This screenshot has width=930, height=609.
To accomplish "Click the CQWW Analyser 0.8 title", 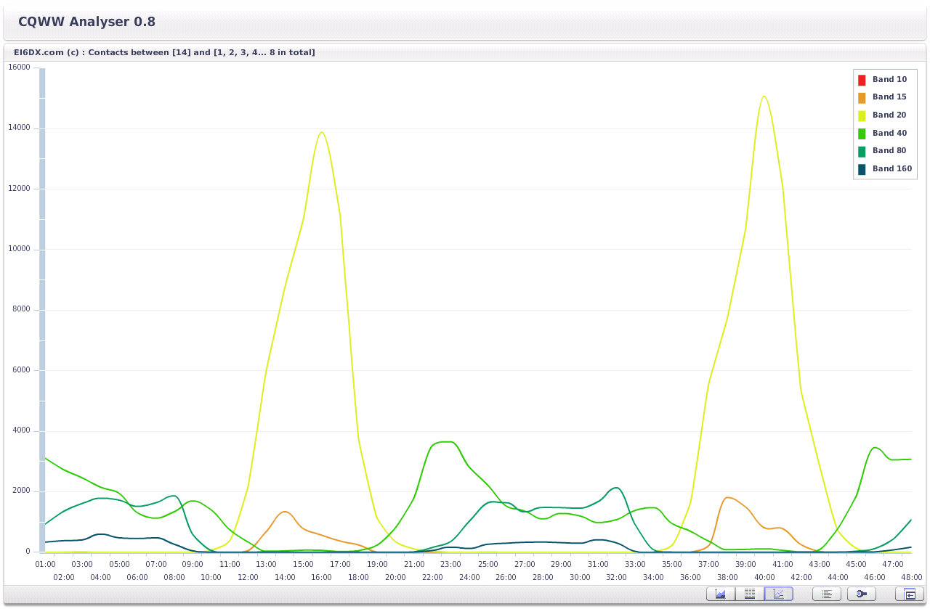I will coord(86,22).
